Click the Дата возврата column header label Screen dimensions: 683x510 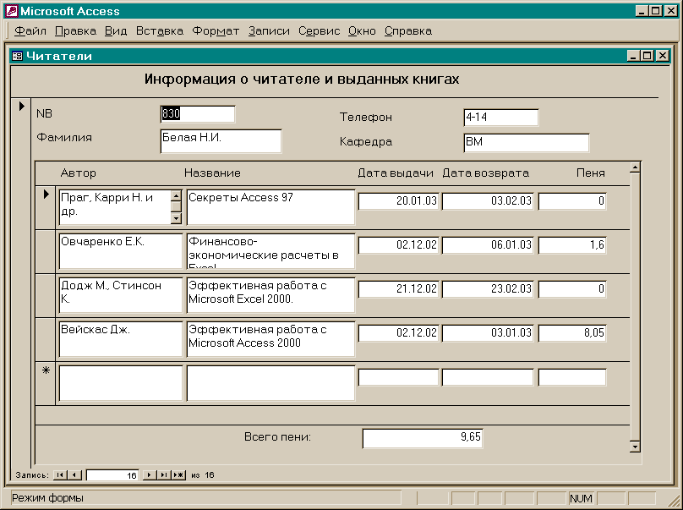coord(486,173)
